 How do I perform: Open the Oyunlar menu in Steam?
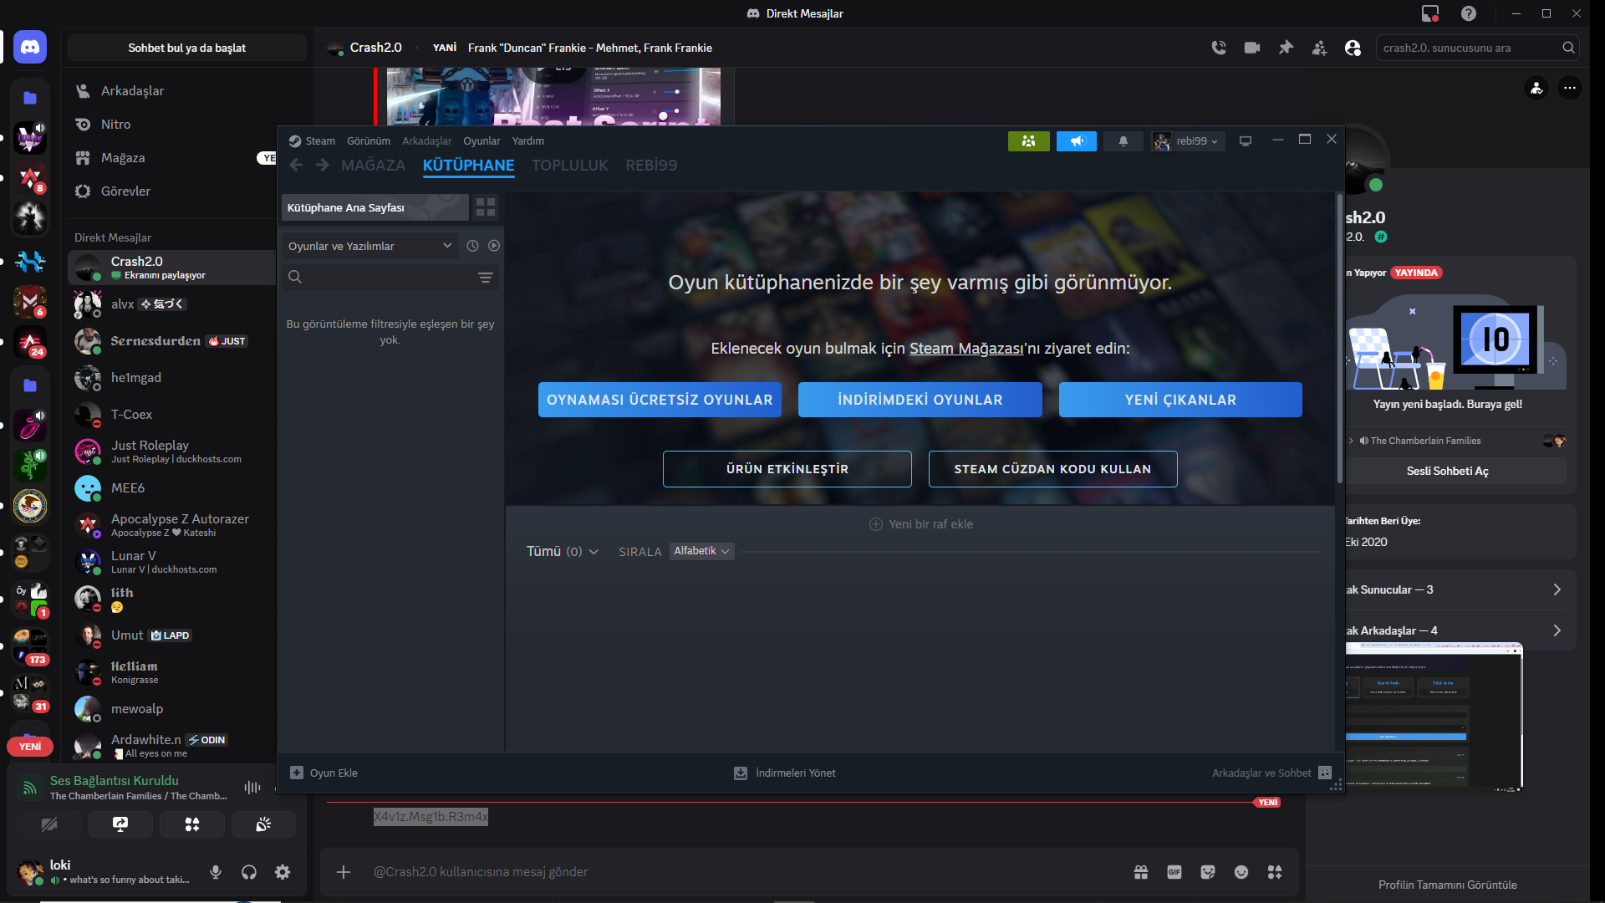pyautogui.click(x=481, y=141)
